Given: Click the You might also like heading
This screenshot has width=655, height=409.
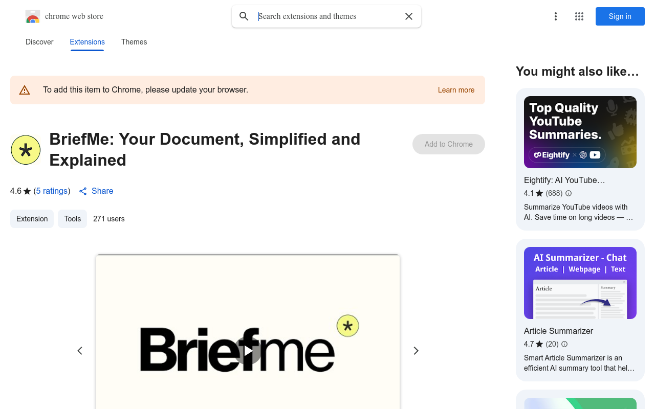Looking at the screenshot, I should (577, 72).
